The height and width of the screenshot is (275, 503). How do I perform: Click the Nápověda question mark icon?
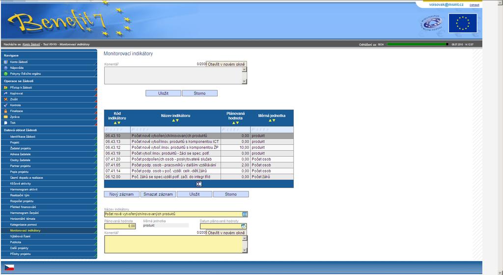(x=5, y=68)
